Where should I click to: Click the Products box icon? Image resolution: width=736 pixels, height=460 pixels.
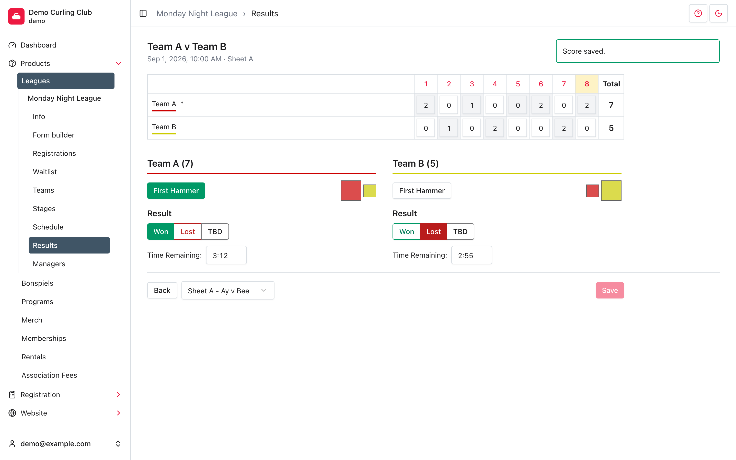coord(12,63)
